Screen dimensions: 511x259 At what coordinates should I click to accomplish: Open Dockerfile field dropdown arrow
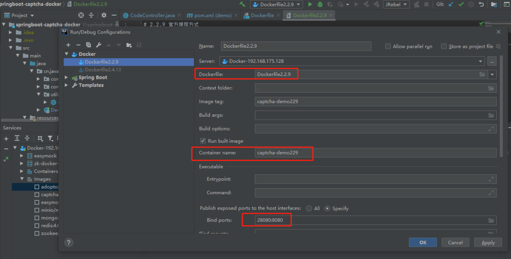492,75
